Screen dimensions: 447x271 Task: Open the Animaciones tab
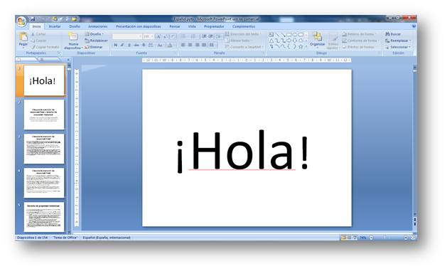(x=98, y=26)
